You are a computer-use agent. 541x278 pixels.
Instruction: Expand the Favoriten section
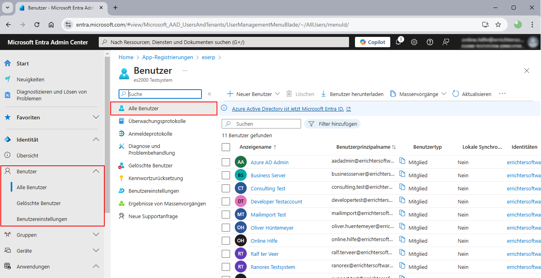pyautogui.click(x=96, y=117)
